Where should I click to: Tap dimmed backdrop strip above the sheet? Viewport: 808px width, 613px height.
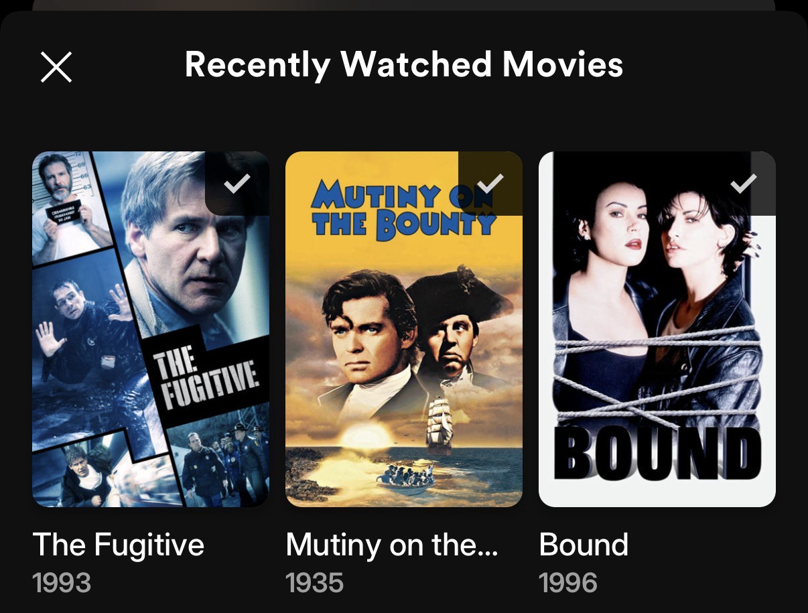coord(404,5)
